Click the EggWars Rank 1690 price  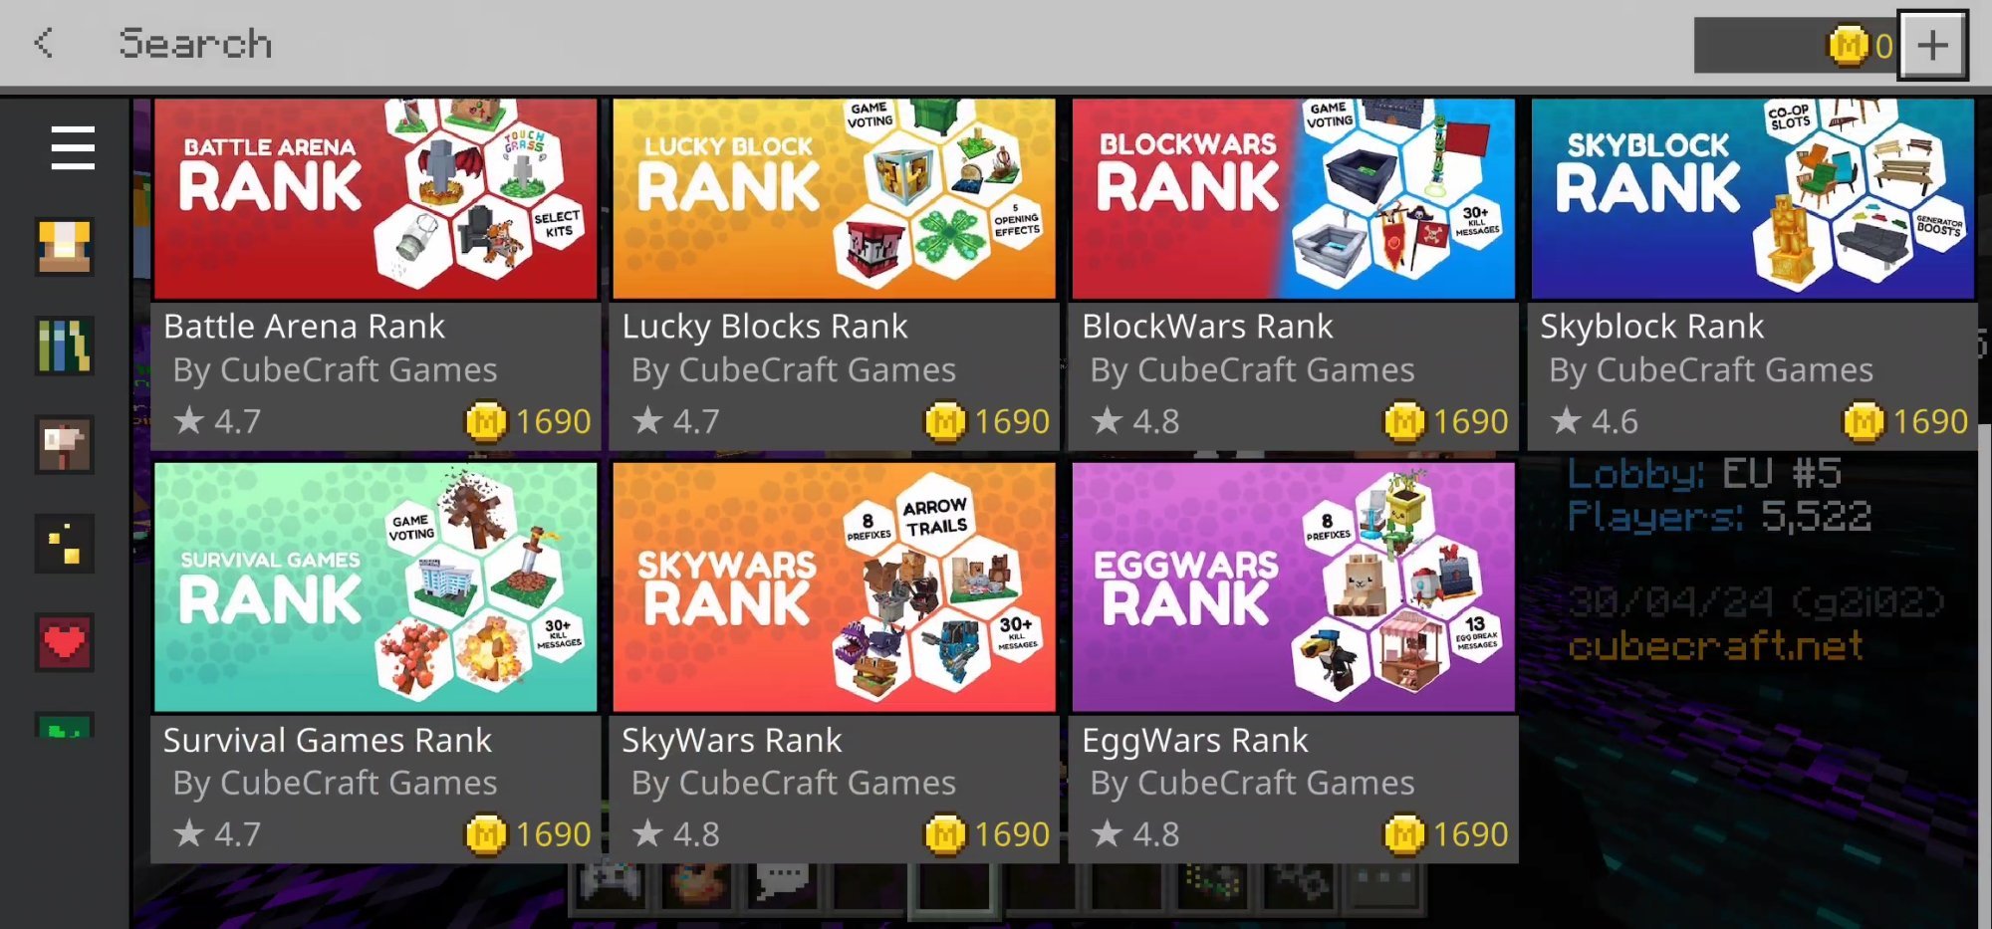(1446, 834)
